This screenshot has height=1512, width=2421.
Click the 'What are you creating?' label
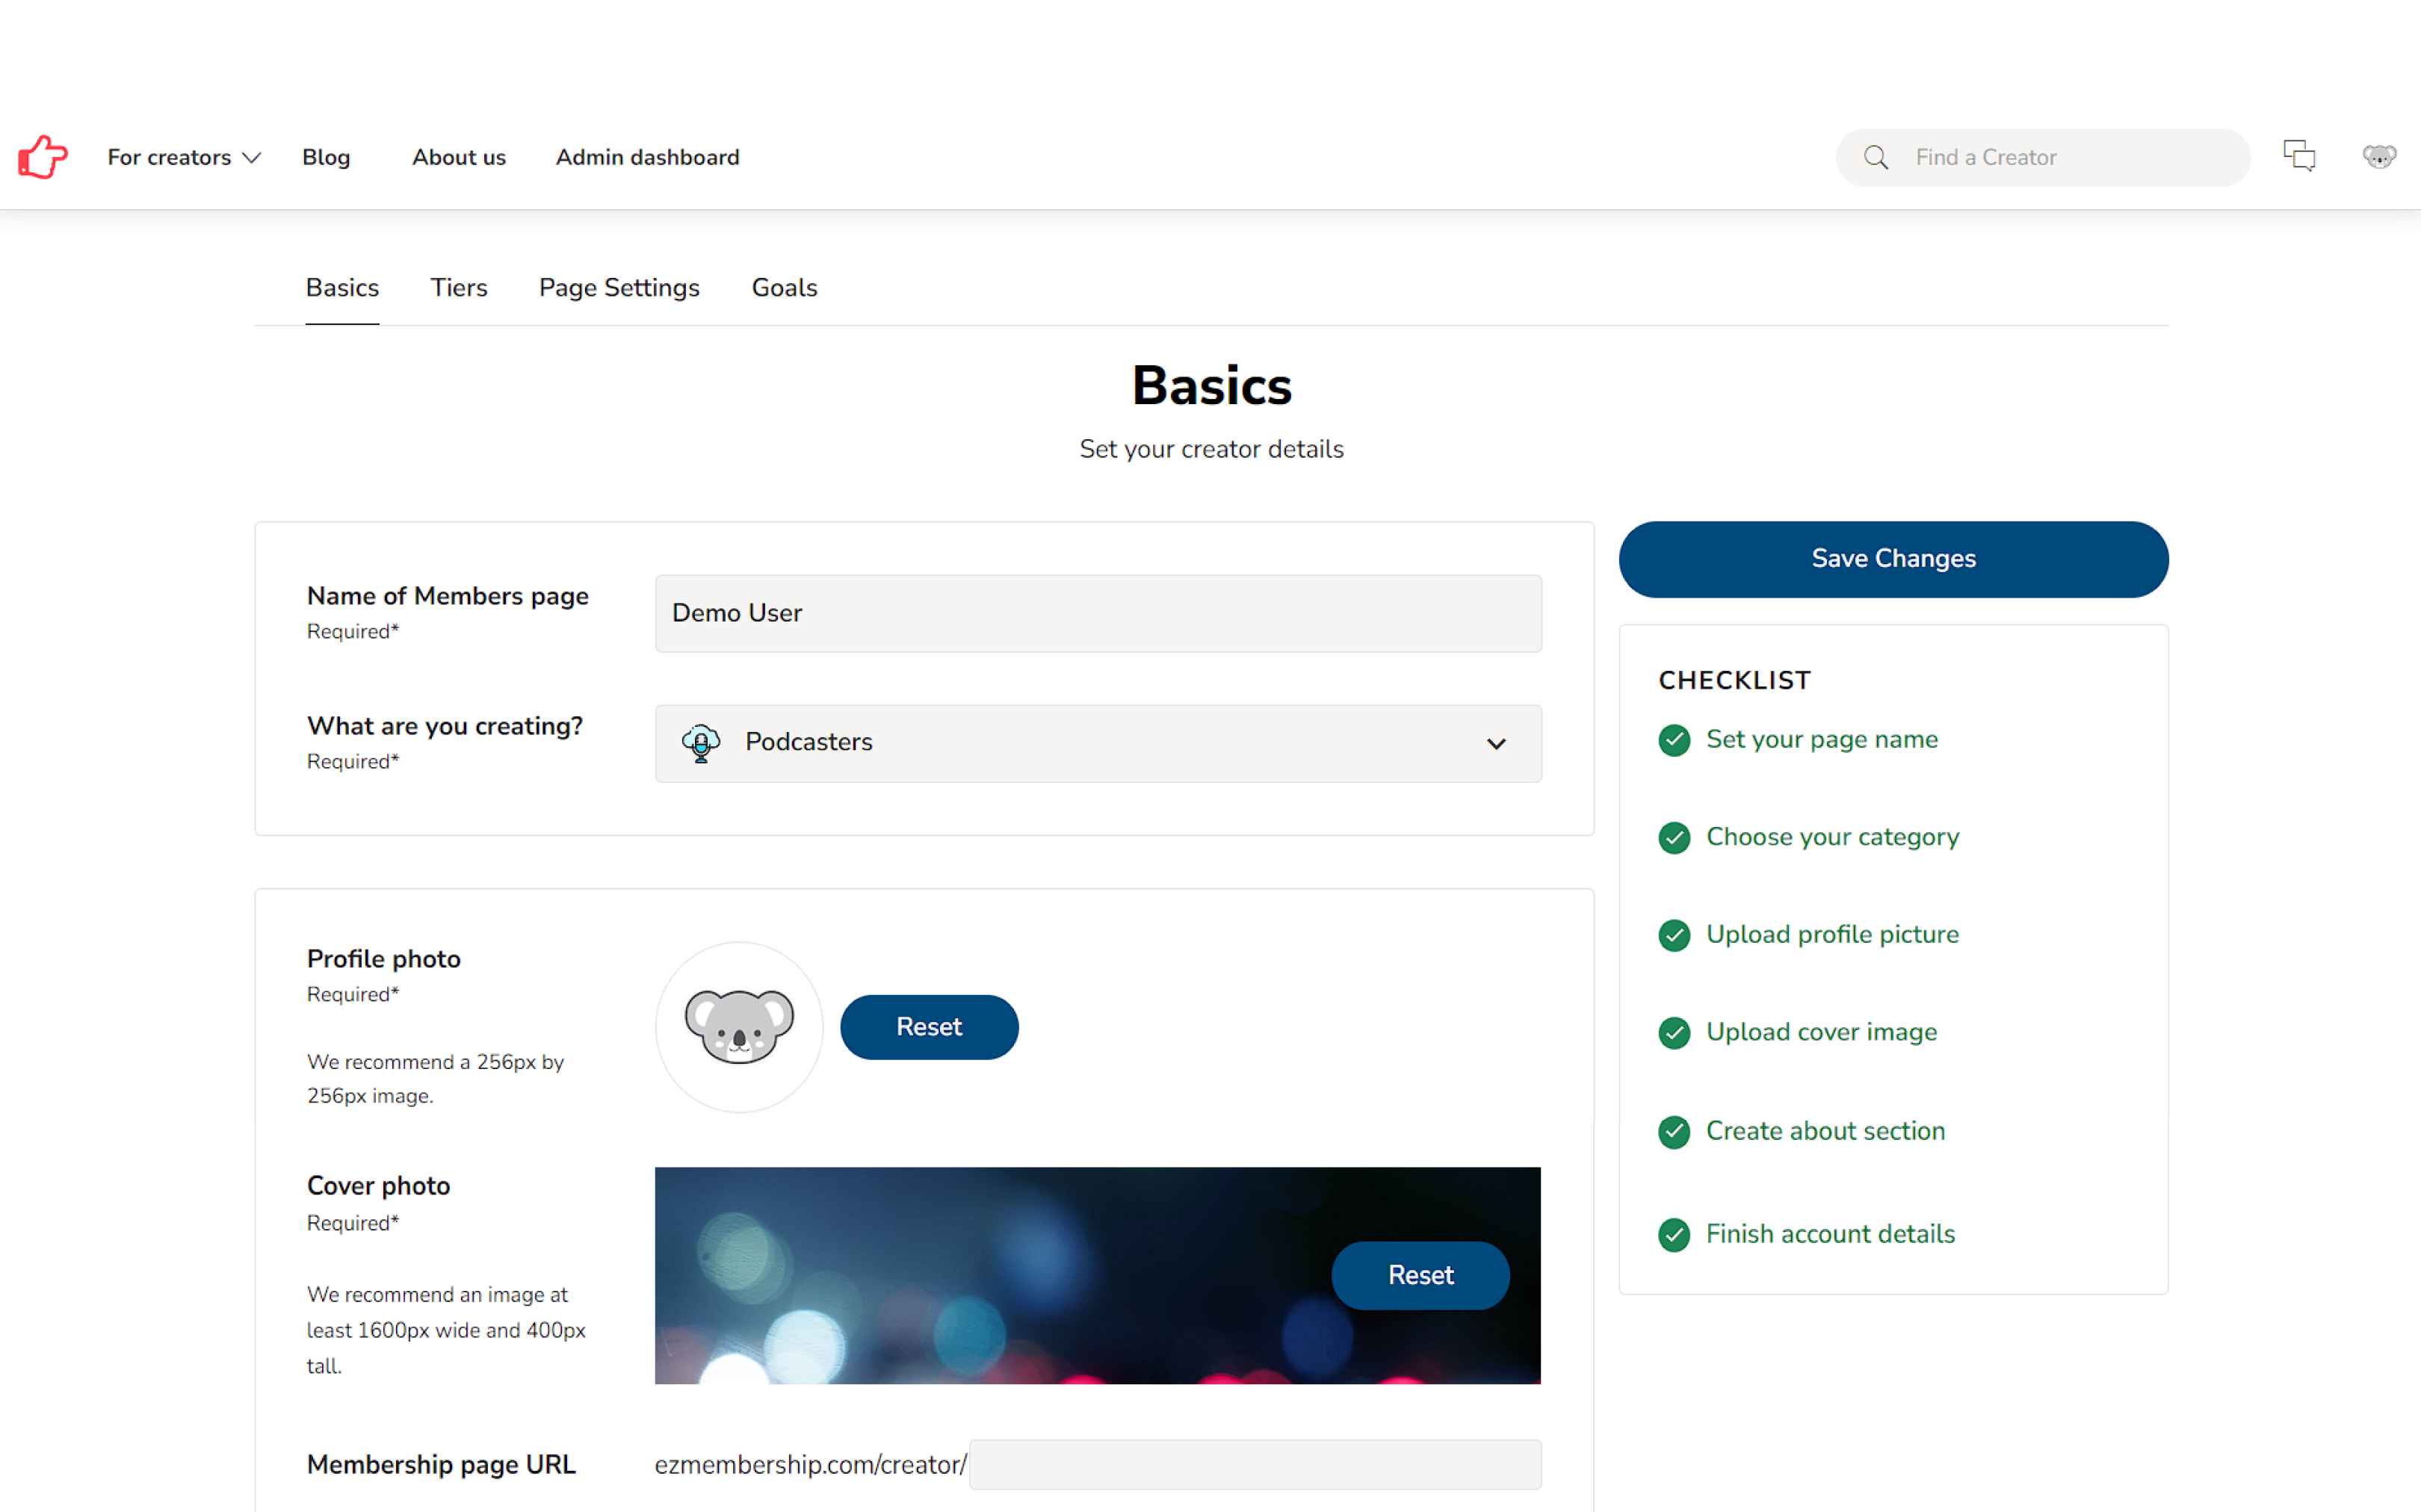tap(444, 727)
